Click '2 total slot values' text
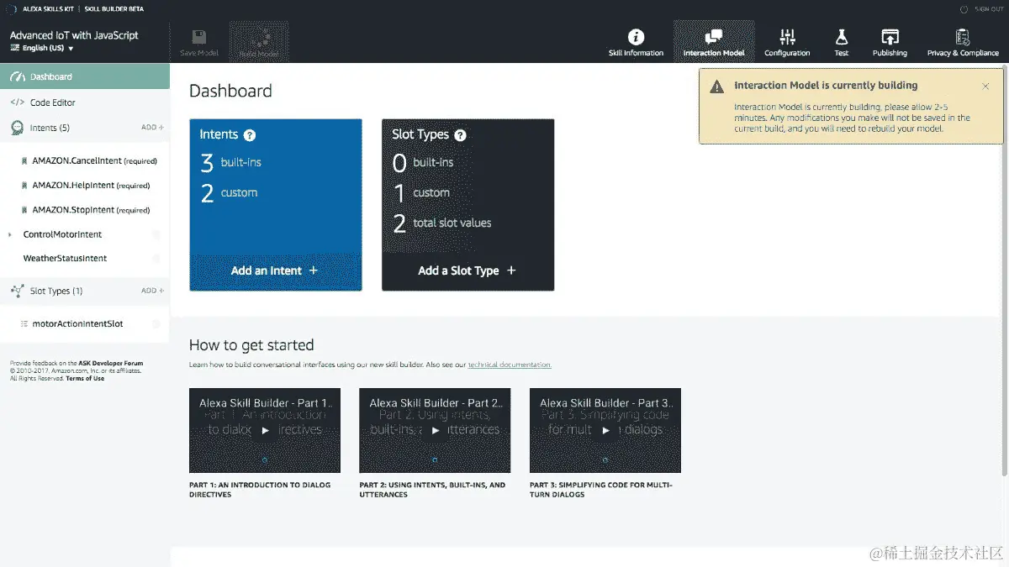 [x=441, y=223]
